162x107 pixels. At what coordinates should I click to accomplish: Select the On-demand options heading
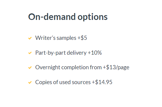(x=68, y=17)
